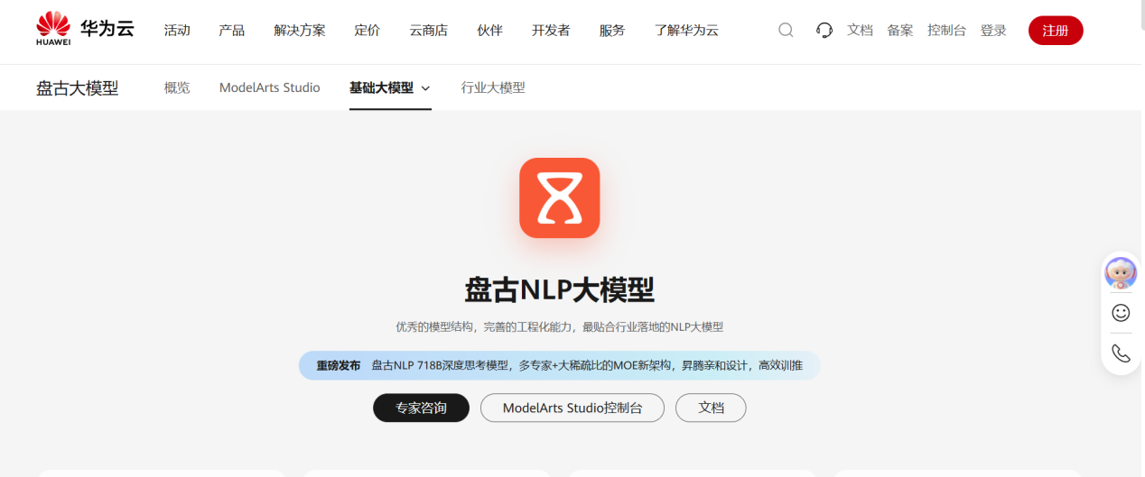
Task: Click the 登录 link
Action: point(993,30)
